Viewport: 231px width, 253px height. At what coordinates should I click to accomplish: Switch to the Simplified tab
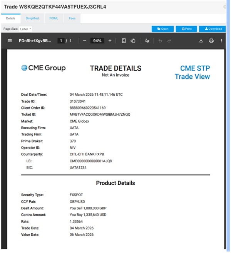click(32, 19)
